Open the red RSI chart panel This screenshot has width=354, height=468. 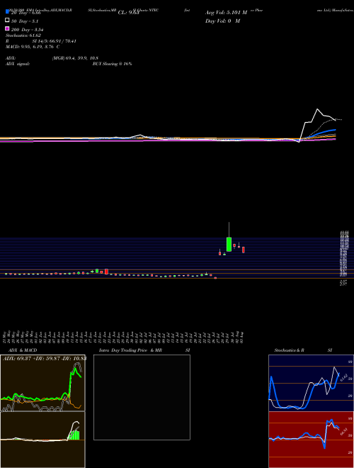tap(311, 440)
